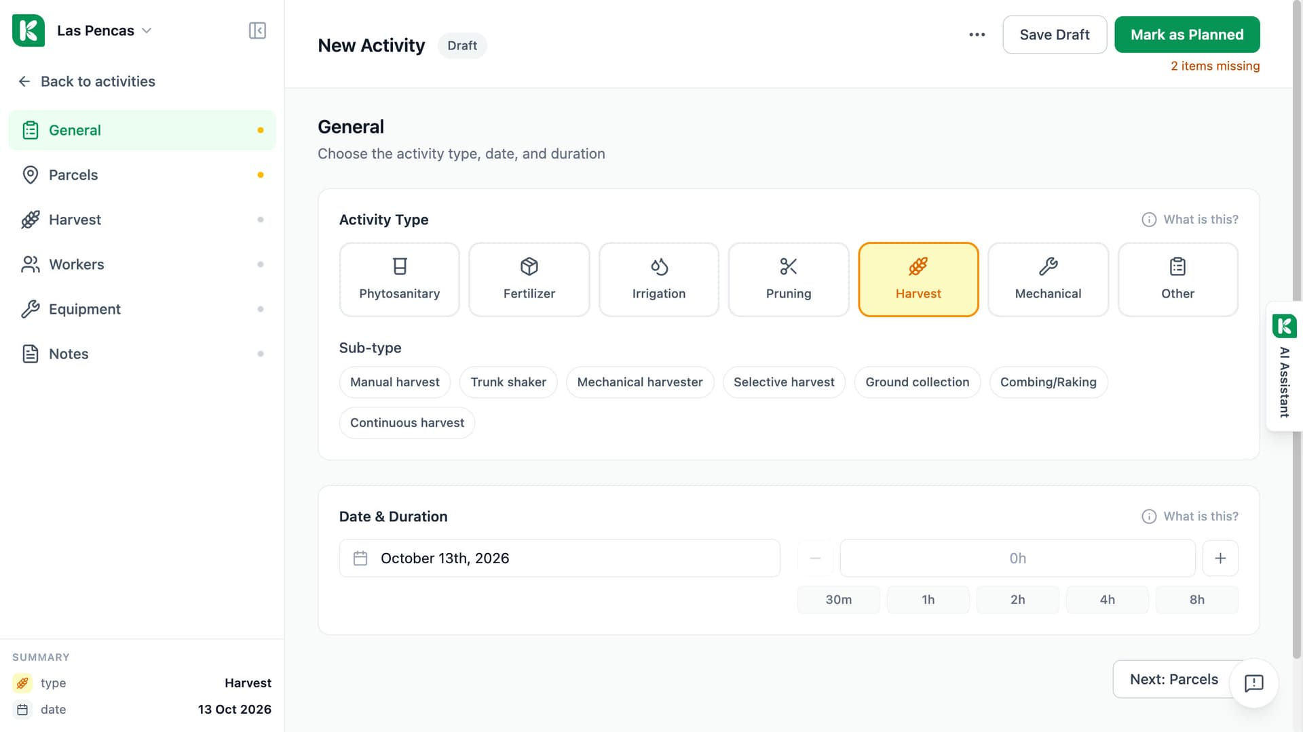
Task: Select Pruning activity type
Action: click(x=789, y=279)
